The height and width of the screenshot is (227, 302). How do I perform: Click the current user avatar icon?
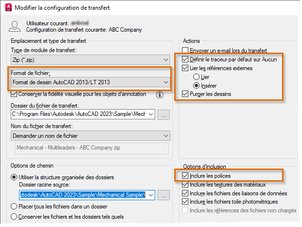coord(16,26)
